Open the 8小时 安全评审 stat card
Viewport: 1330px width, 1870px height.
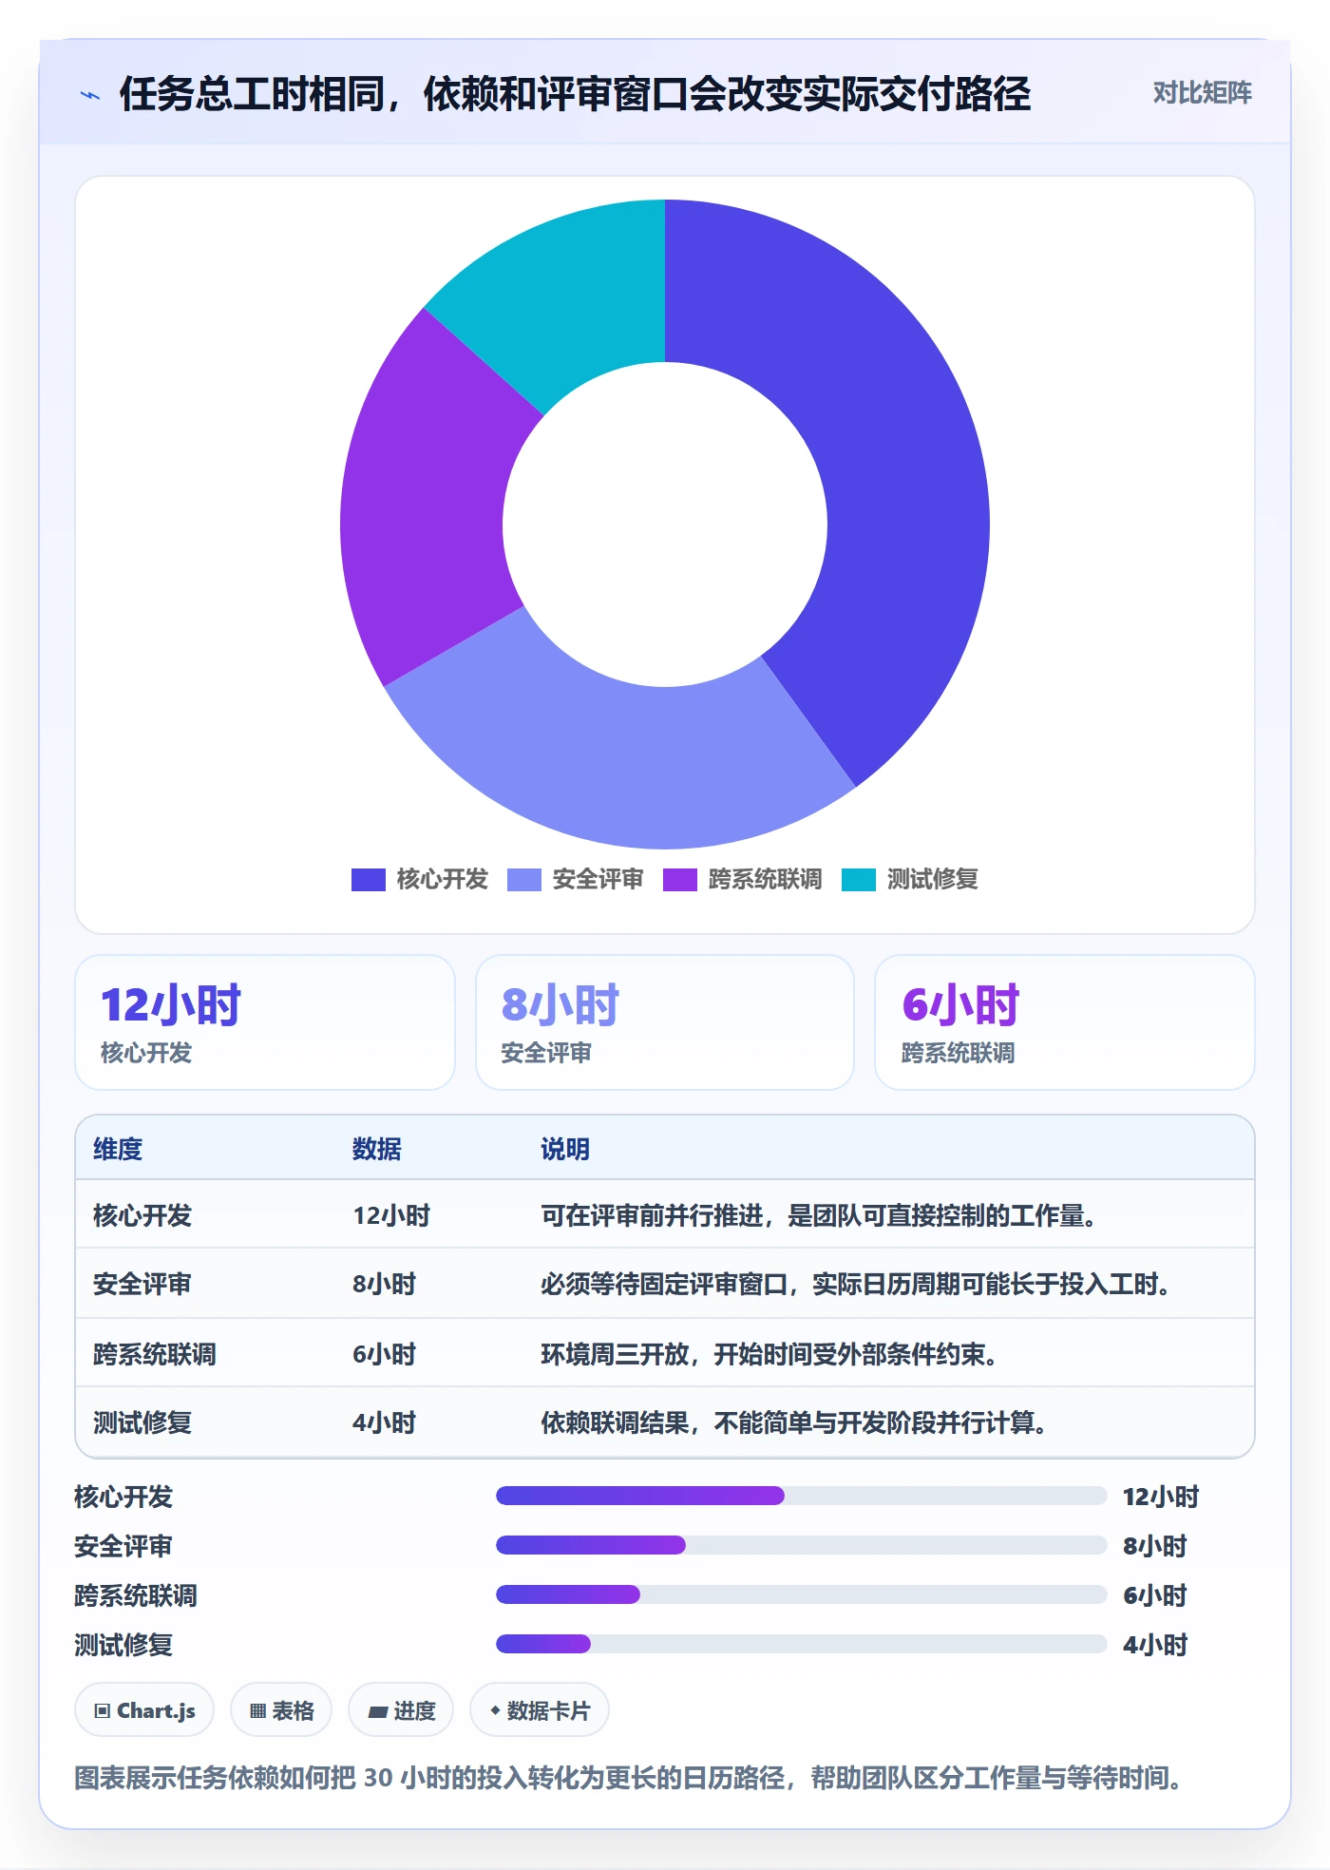tap(665, 1022)
